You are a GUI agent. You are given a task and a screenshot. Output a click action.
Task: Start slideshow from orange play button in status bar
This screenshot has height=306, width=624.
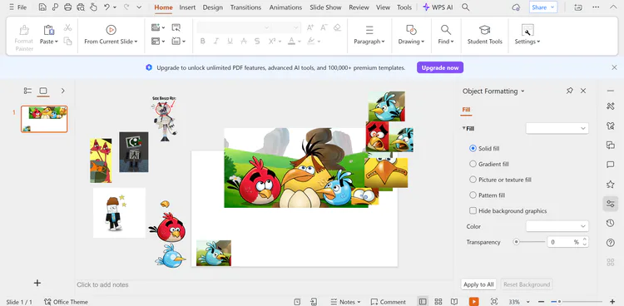point(473,302)
